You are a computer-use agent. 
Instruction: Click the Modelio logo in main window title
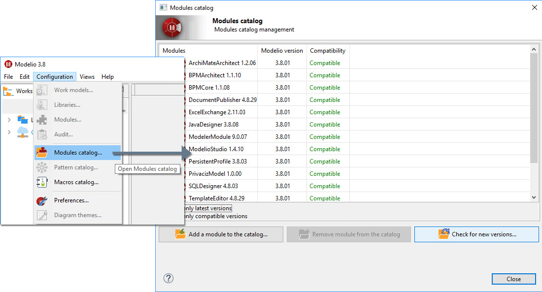click(x=8, y=64)
